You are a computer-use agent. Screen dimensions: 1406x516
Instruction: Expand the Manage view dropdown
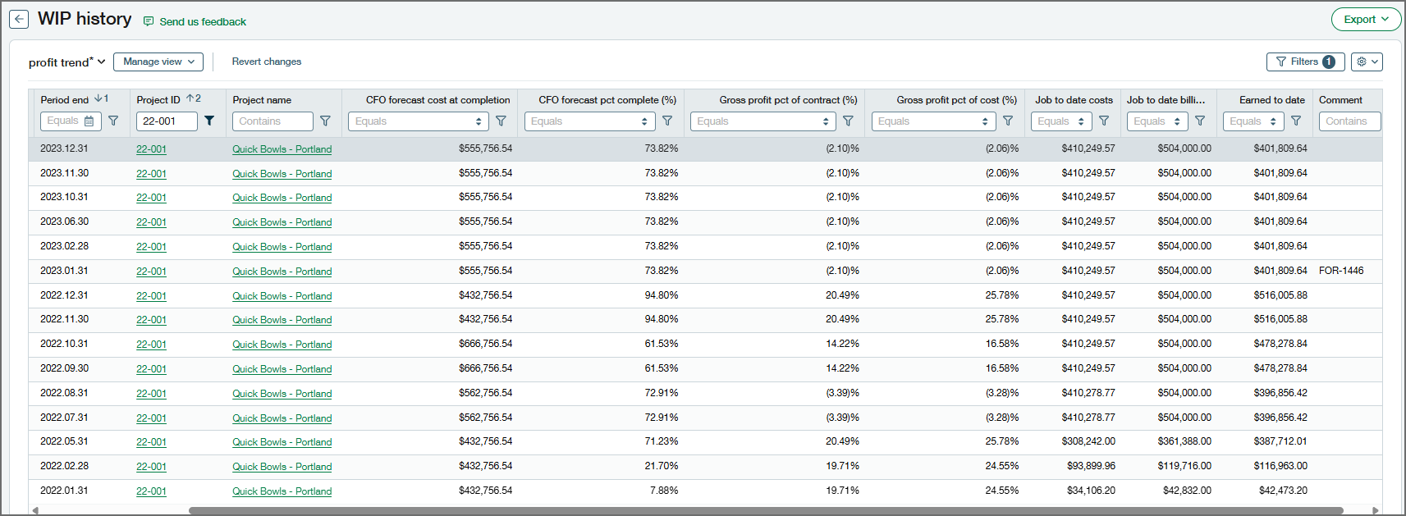click(x=158, y=62)
